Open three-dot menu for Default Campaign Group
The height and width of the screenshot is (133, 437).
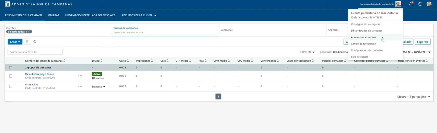click(80, 76)
